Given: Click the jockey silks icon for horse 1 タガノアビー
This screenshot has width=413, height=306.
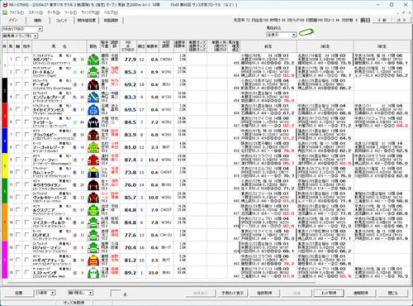Looking at the screenshot, I should coord(93,60).
